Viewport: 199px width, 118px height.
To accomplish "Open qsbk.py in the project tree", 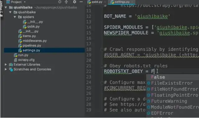I will 33,27.
